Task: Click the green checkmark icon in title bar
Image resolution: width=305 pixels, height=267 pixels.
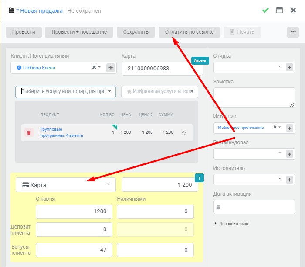Action: coord(265,10)
